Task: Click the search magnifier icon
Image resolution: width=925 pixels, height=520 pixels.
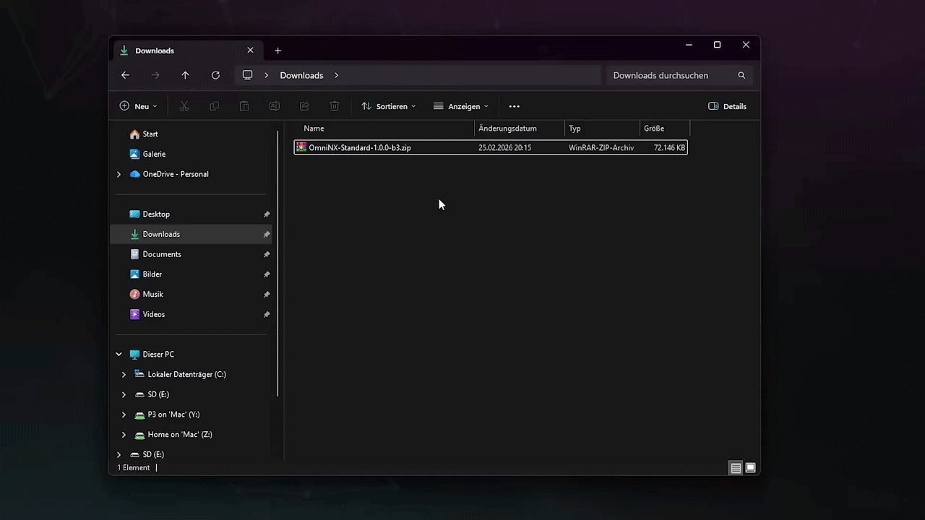Action: 741,75
